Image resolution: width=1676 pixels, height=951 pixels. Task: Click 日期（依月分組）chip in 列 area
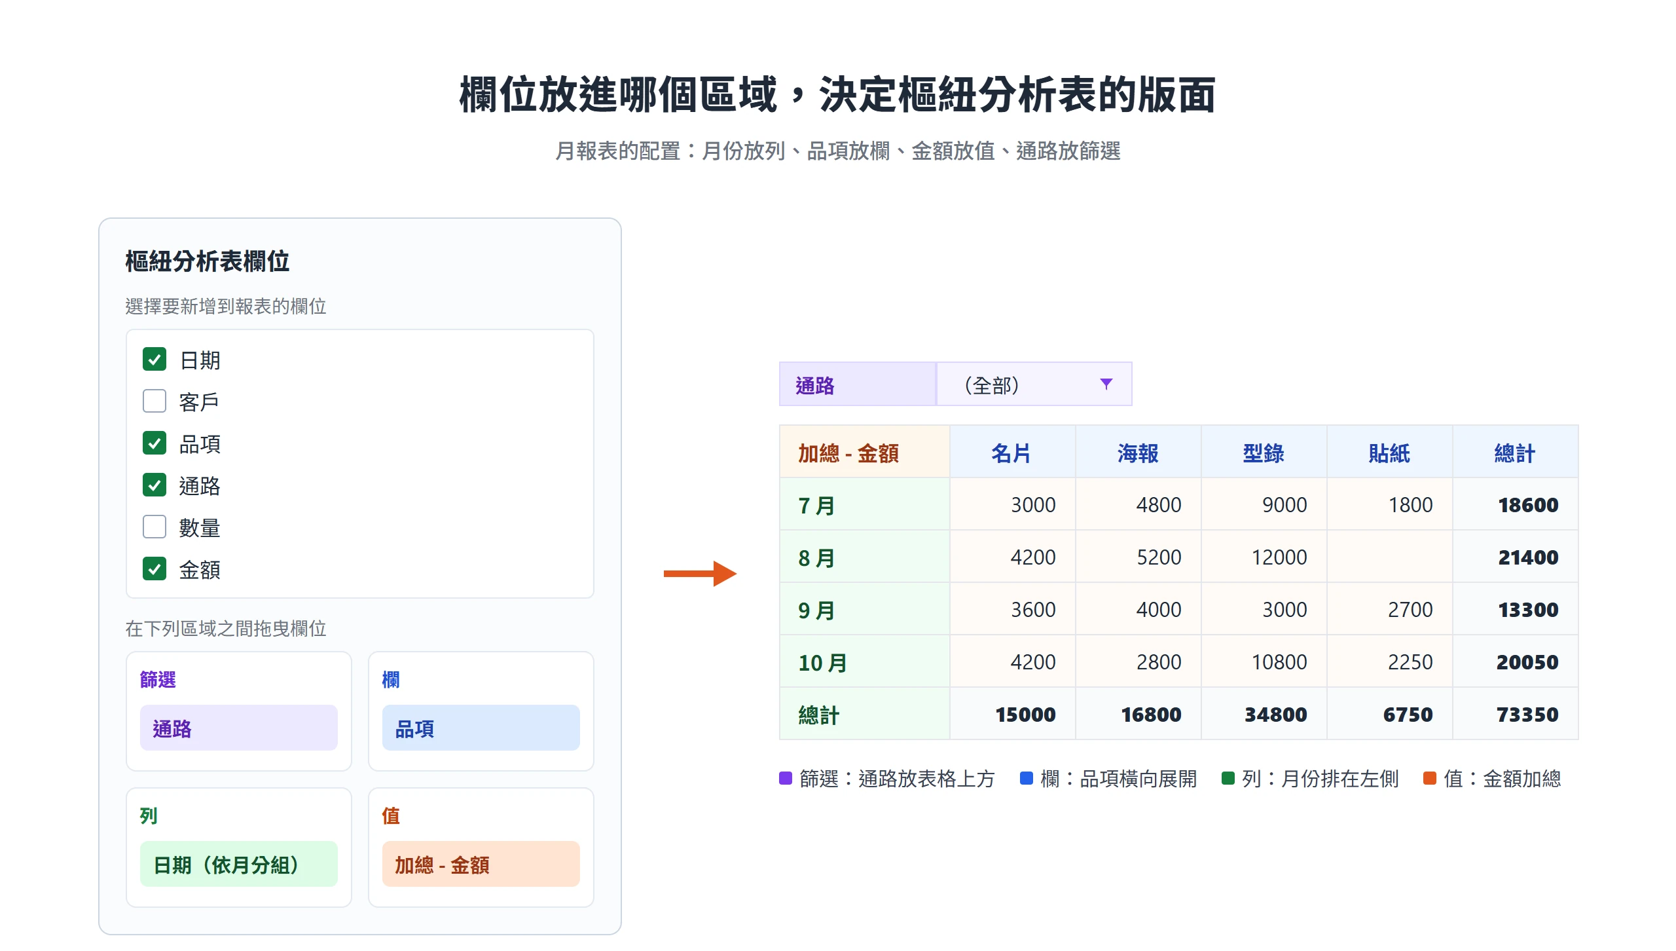tap(239, 865)
